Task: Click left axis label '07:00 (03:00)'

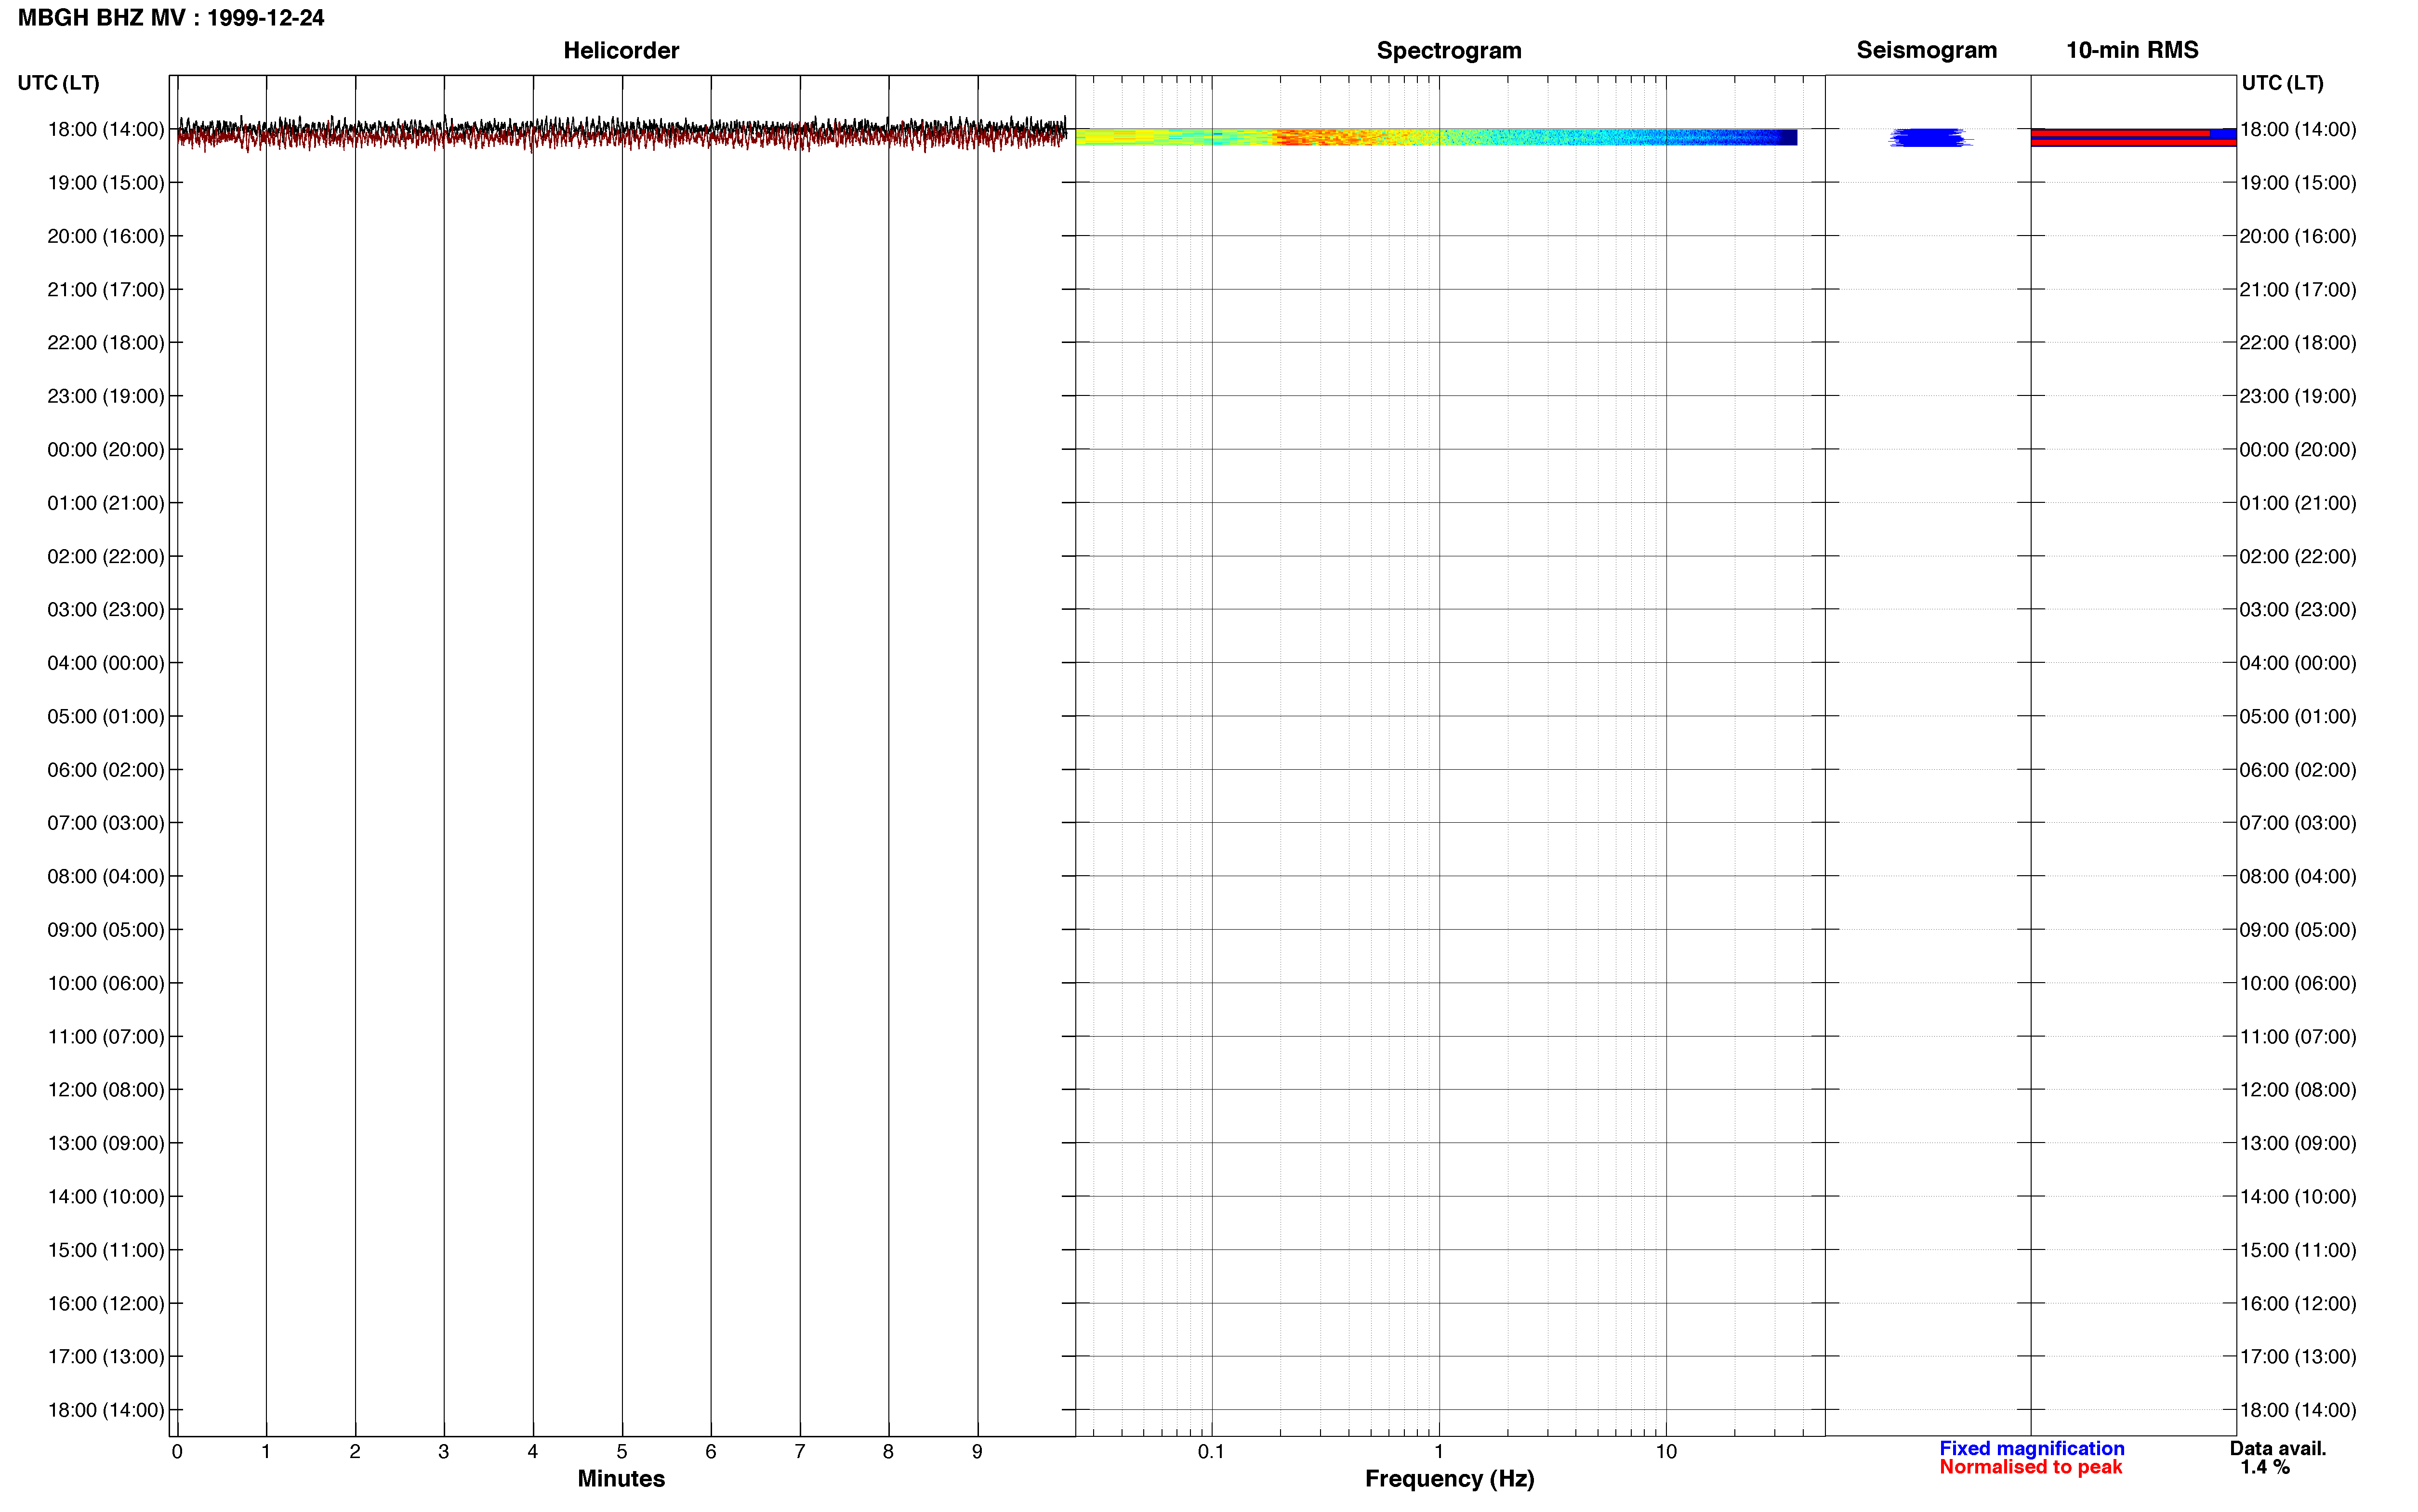Action: click(x=106, y=823)
